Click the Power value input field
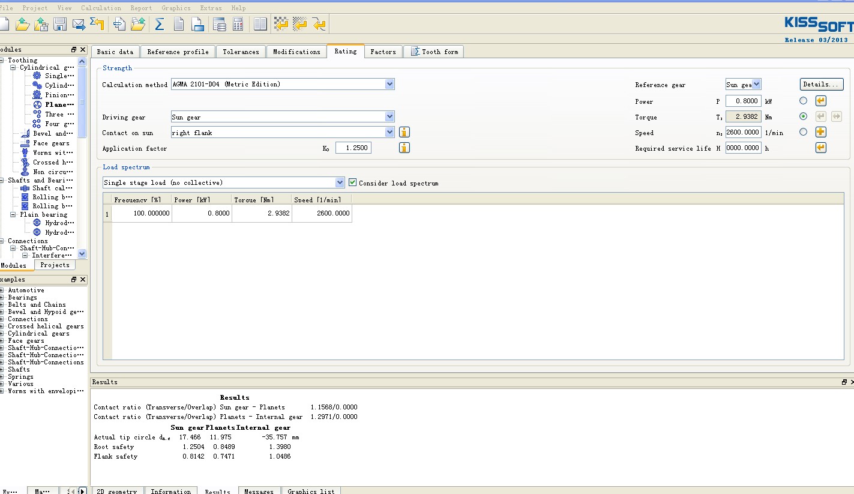The height and width of the screenshot is (494, 854). click(x=743, y=101)
